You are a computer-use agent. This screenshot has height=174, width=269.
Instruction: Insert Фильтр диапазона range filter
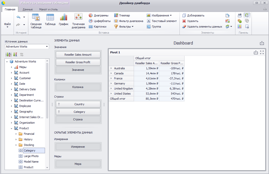click(x=129, y=21)
